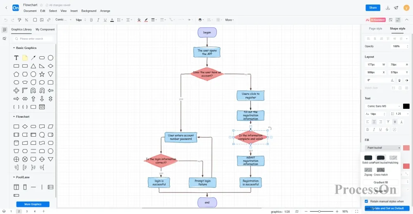This screenshot has height=214, width=413.
Task: Open the Paint bucket fill type dropdown
Action: (383, 148)
